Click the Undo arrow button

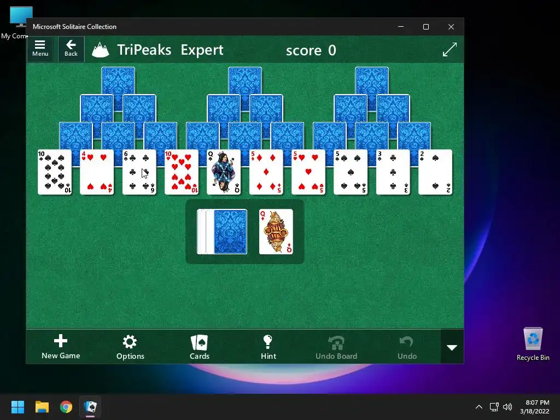(407, 347)
